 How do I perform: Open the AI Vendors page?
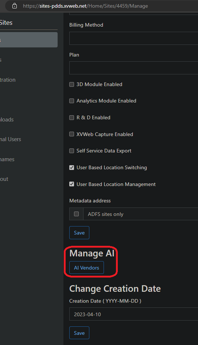pyautogui.click(x=86, y=268)
